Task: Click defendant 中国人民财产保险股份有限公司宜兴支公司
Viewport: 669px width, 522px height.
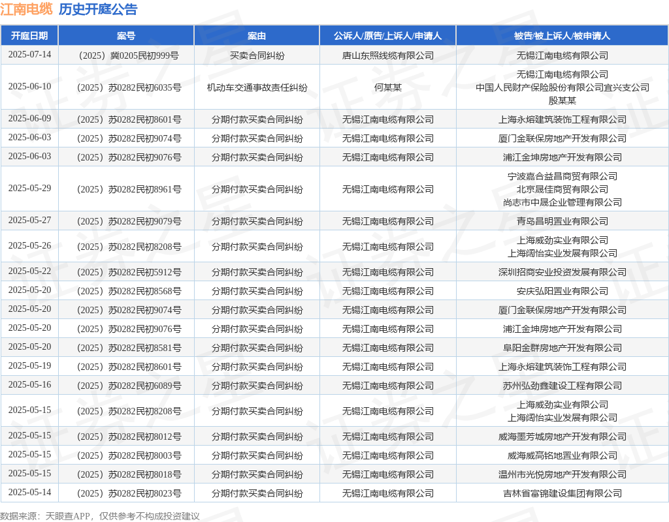Action: 563,87
